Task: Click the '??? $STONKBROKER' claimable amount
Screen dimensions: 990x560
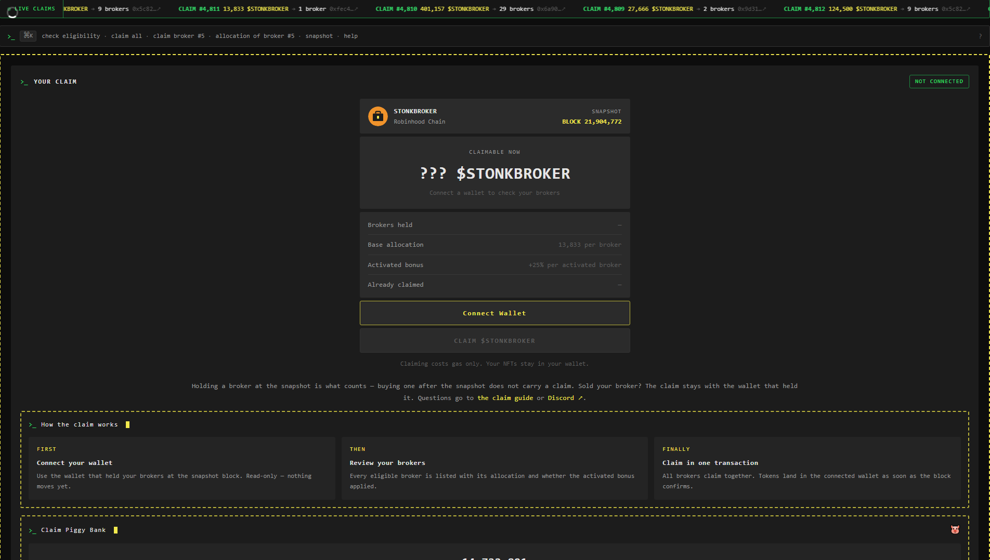Action: 494,174
